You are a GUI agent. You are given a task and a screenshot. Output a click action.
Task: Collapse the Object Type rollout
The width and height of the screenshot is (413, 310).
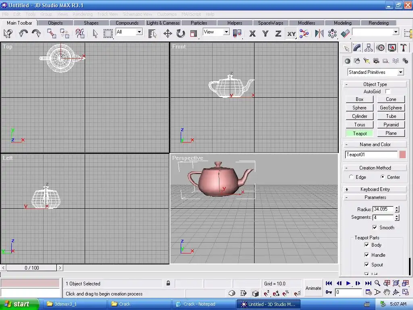point(375,84)
